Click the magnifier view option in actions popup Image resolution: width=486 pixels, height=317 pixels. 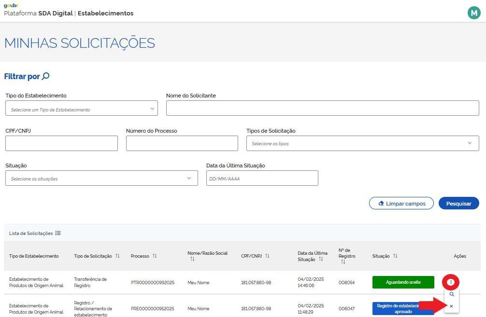(451, 294)
